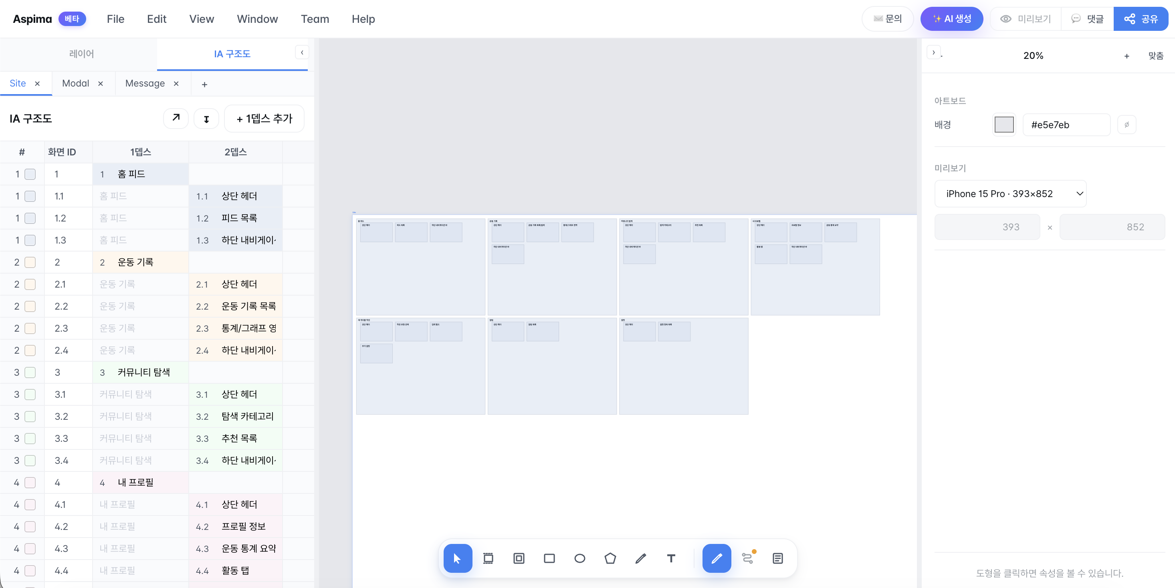The height and width of the screenshot is (588, 1175).
Task: Collapse the left IA panel chevron
Action: [x=302, y=52]
